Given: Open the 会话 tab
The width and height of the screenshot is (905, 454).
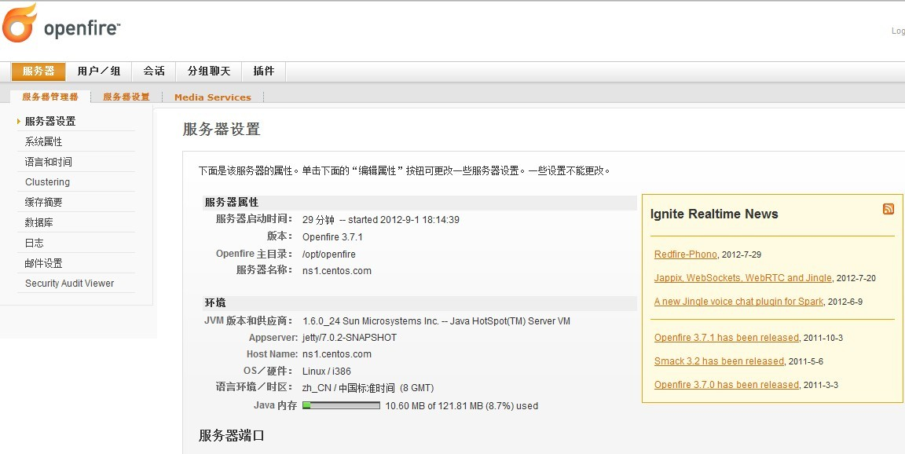Looking at the screenshot, I should point(154,71).
